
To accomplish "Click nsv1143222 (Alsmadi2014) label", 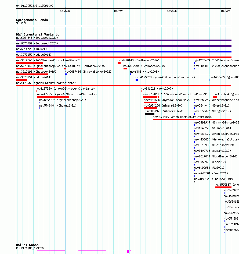I will coord(213,128).
